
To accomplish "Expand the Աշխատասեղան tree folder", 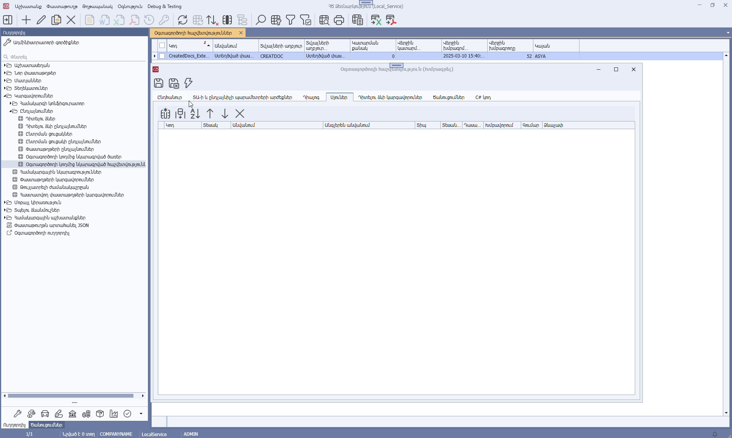I will click(x=5, y=66).
